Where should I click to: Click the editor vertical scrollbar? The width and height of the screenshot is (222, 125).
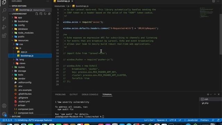click(221, 34)
